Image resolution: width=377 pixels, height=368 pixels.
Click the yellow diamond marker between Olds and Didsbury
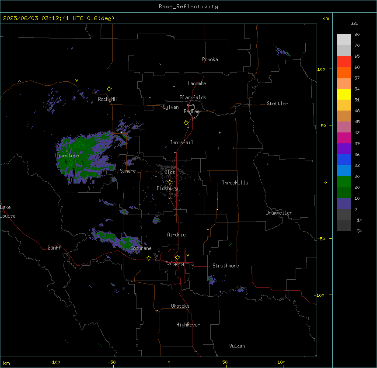click(170, 182)
